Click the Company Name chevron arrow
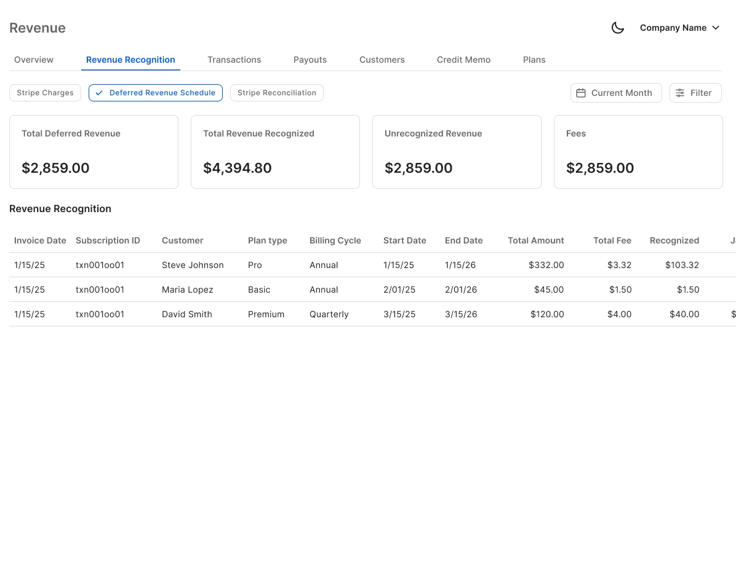Viewport: 736px width, 565px height. click(716, 28)
